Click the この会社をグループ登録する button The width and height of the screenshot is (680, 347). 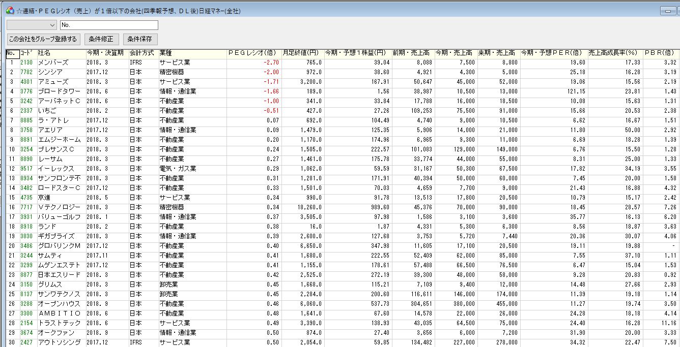click(x=43, y=39)
